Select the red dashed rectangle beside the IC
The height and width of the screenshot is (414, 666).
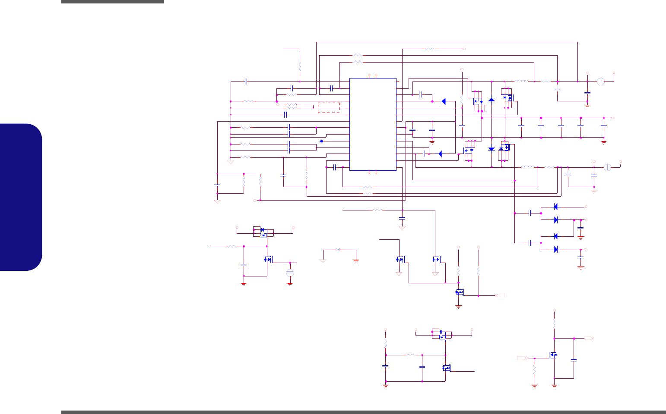329,108
